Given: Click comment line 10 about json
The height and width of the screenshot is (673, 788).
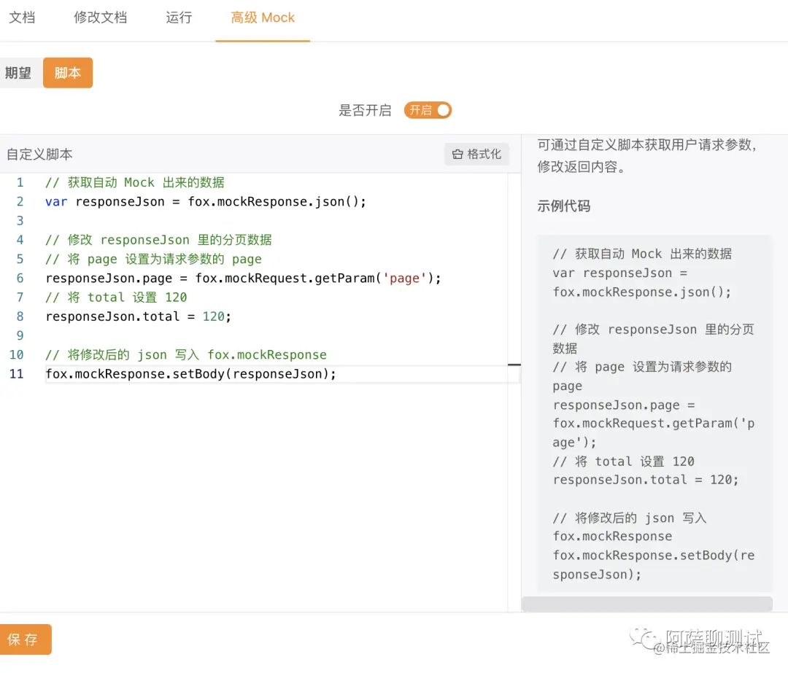Looking at the screenshot, I should click(x=186, y=354).
